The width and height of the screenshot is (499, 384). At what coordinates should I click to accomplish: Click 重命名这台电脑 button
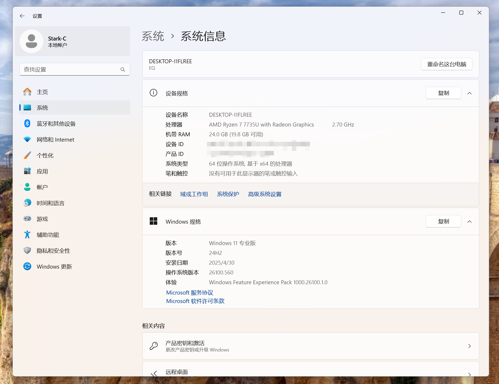(x=447, y=64)
